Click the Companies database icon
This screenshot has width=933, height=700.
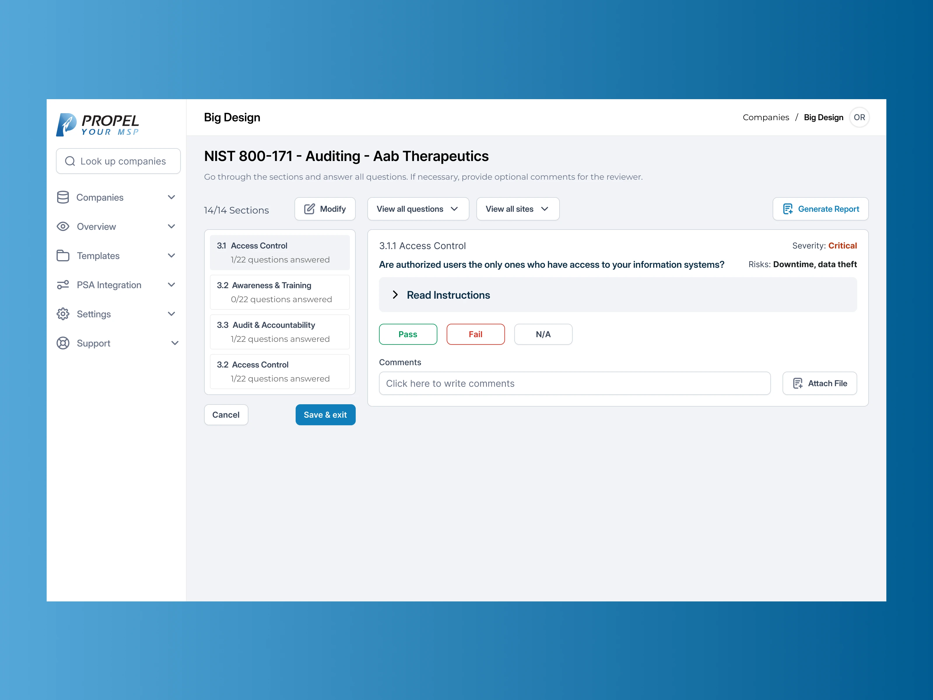(63, 197)
